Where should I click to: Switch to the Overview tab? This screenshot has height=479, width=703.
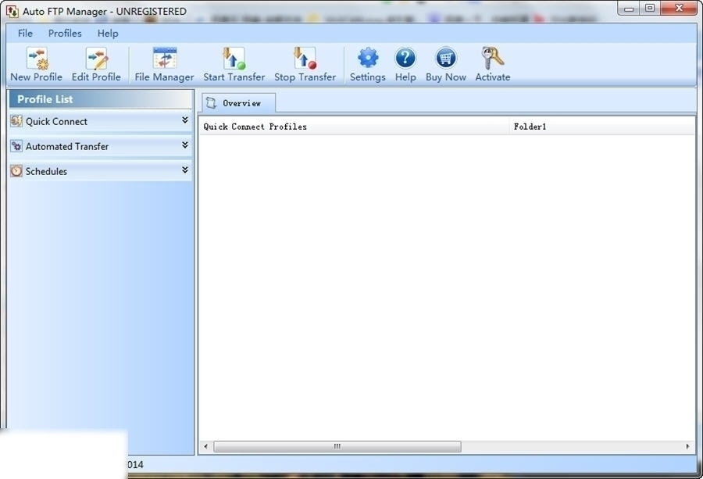(x=238, y=103)
